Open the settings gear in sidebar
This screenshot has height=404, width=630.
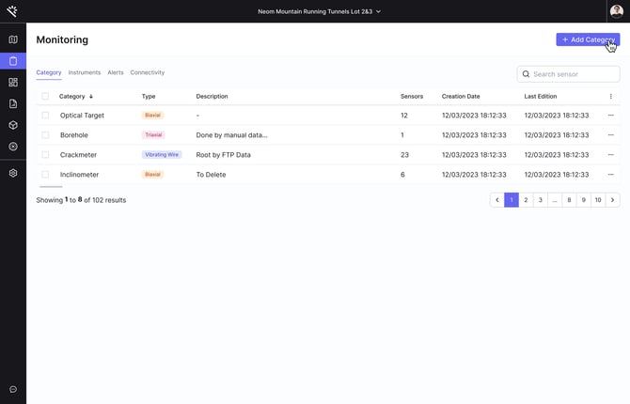point(13,173)
